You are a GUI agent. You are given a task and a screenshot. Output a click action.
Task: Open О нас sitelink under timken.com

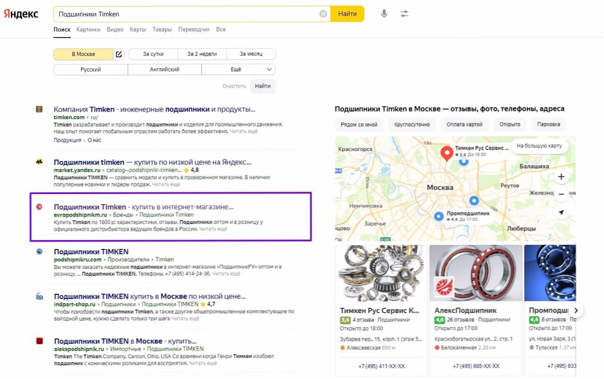(94, 140)
